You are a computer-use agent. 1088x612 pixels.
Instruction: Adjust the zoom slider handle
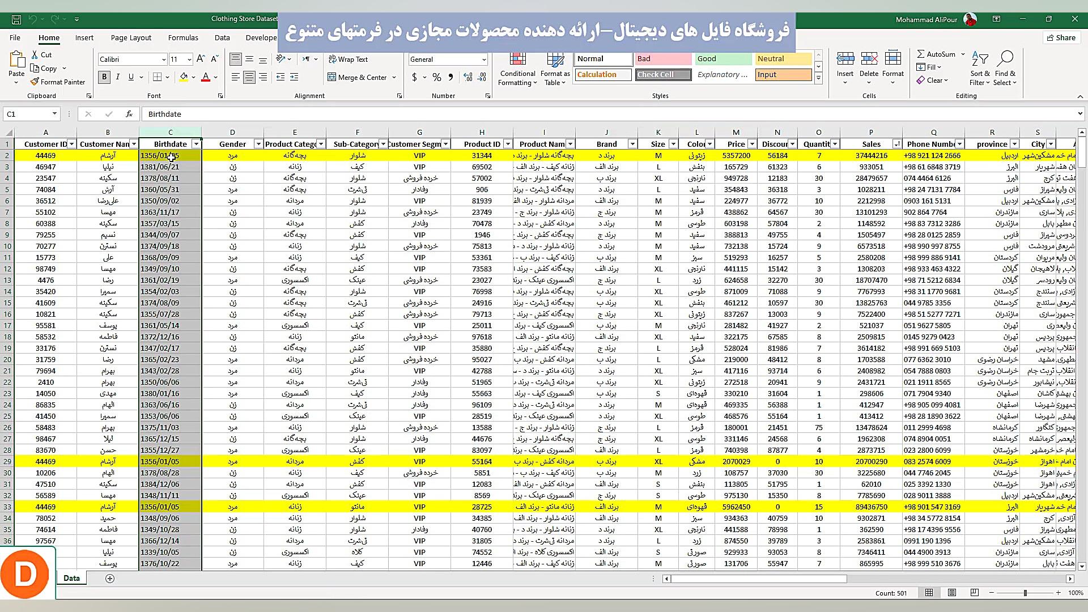click(1025, 593)
